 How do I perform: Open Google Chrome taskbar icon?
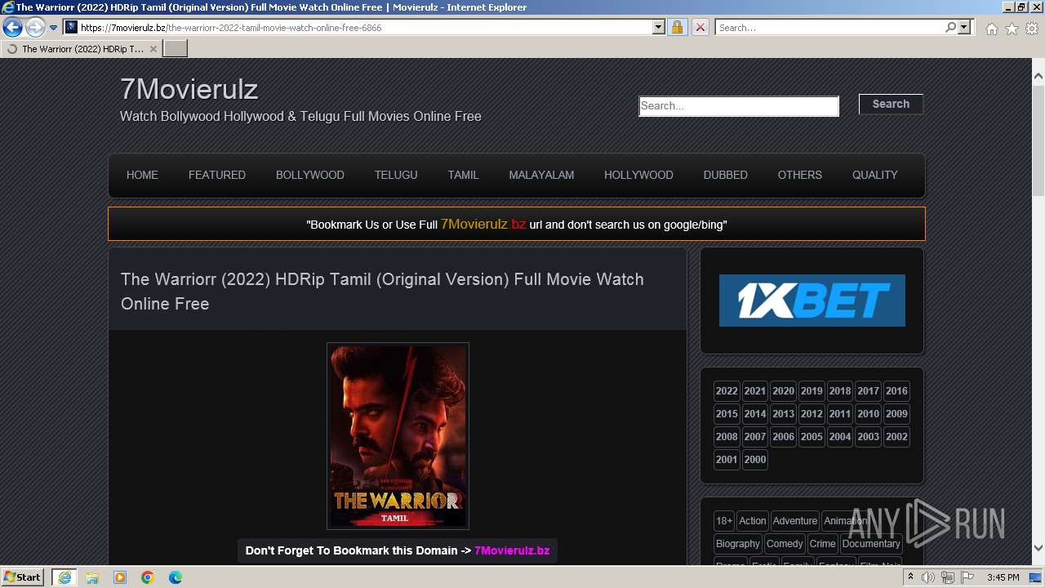click(x=148, y=577)
